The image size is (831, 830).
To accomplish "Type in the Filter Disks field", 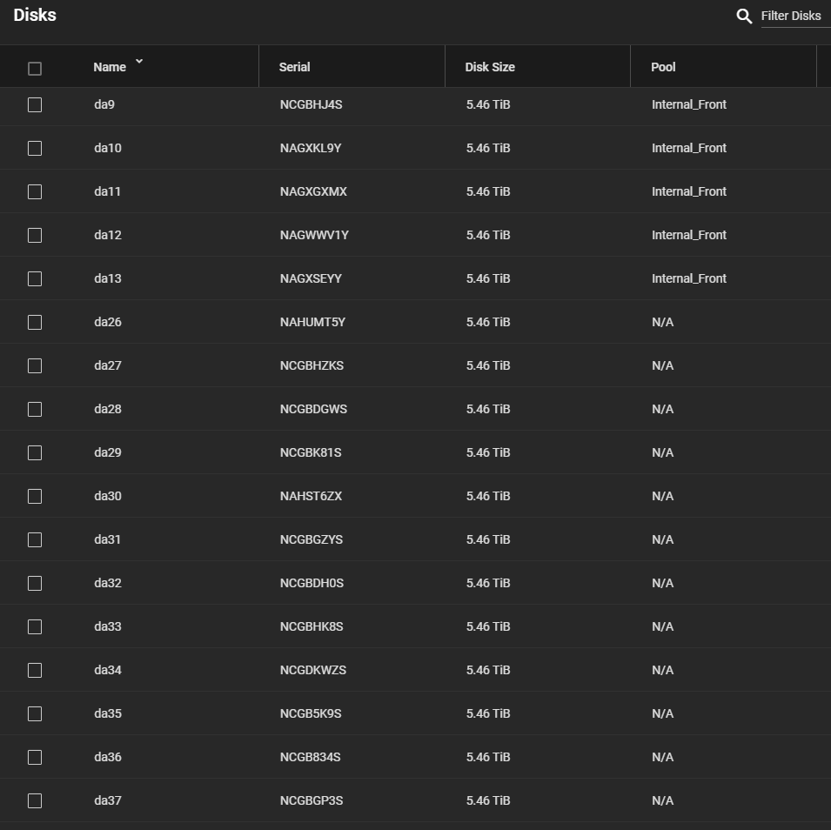I will [x=794, y=16].
